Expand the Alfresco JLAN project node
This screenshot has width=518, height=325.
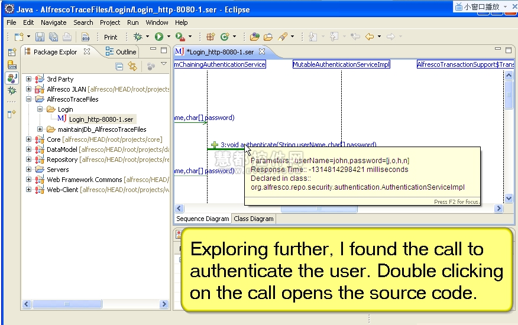tap(29, 89)
